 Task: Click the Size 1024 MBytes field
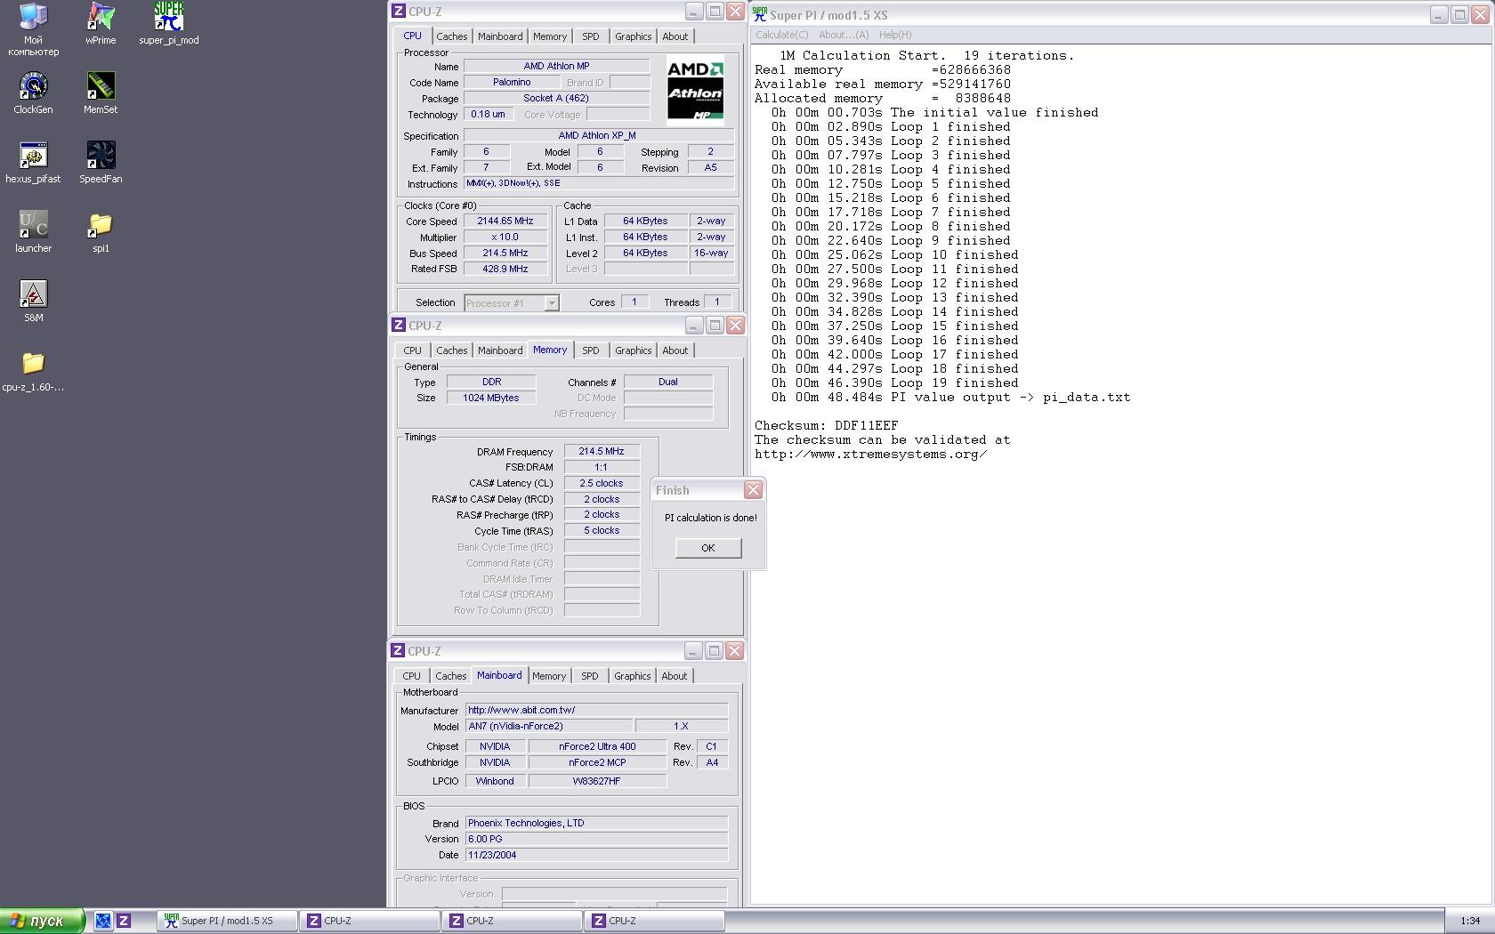coord(491,398)
